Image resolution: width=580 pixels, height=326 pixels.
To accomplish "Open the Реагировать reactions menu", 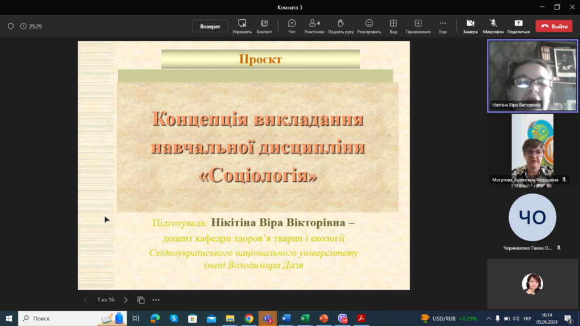I will [x=369, y=26].
